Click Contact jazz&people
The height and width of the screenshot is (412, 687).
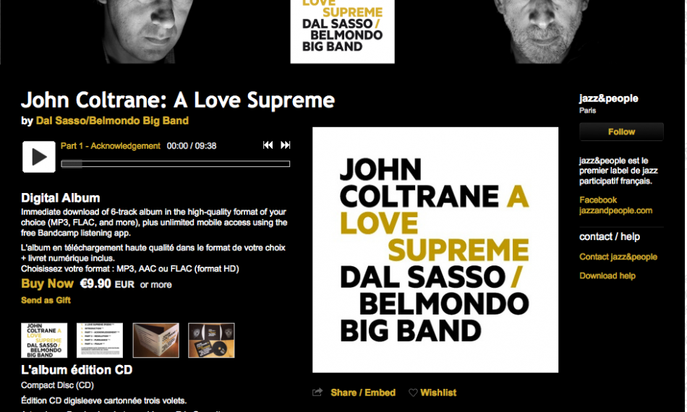click(618, 257)
